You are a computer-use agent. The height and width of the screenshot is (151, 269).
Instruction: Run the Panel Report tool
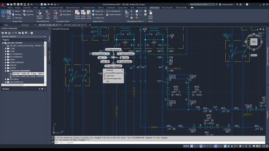[83, 14]
